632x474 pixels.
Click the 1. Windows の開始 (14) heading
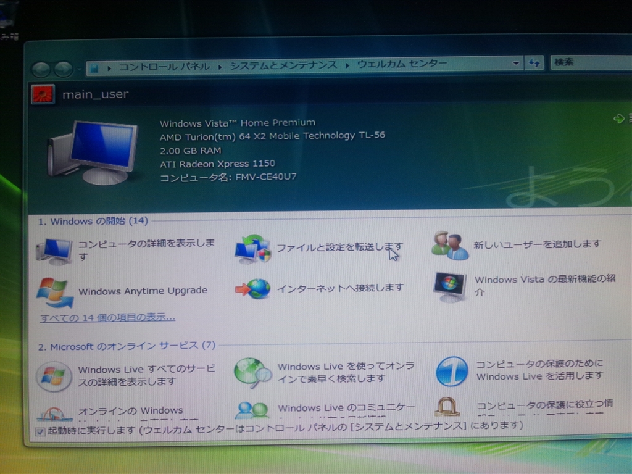[x=93, y=222]
